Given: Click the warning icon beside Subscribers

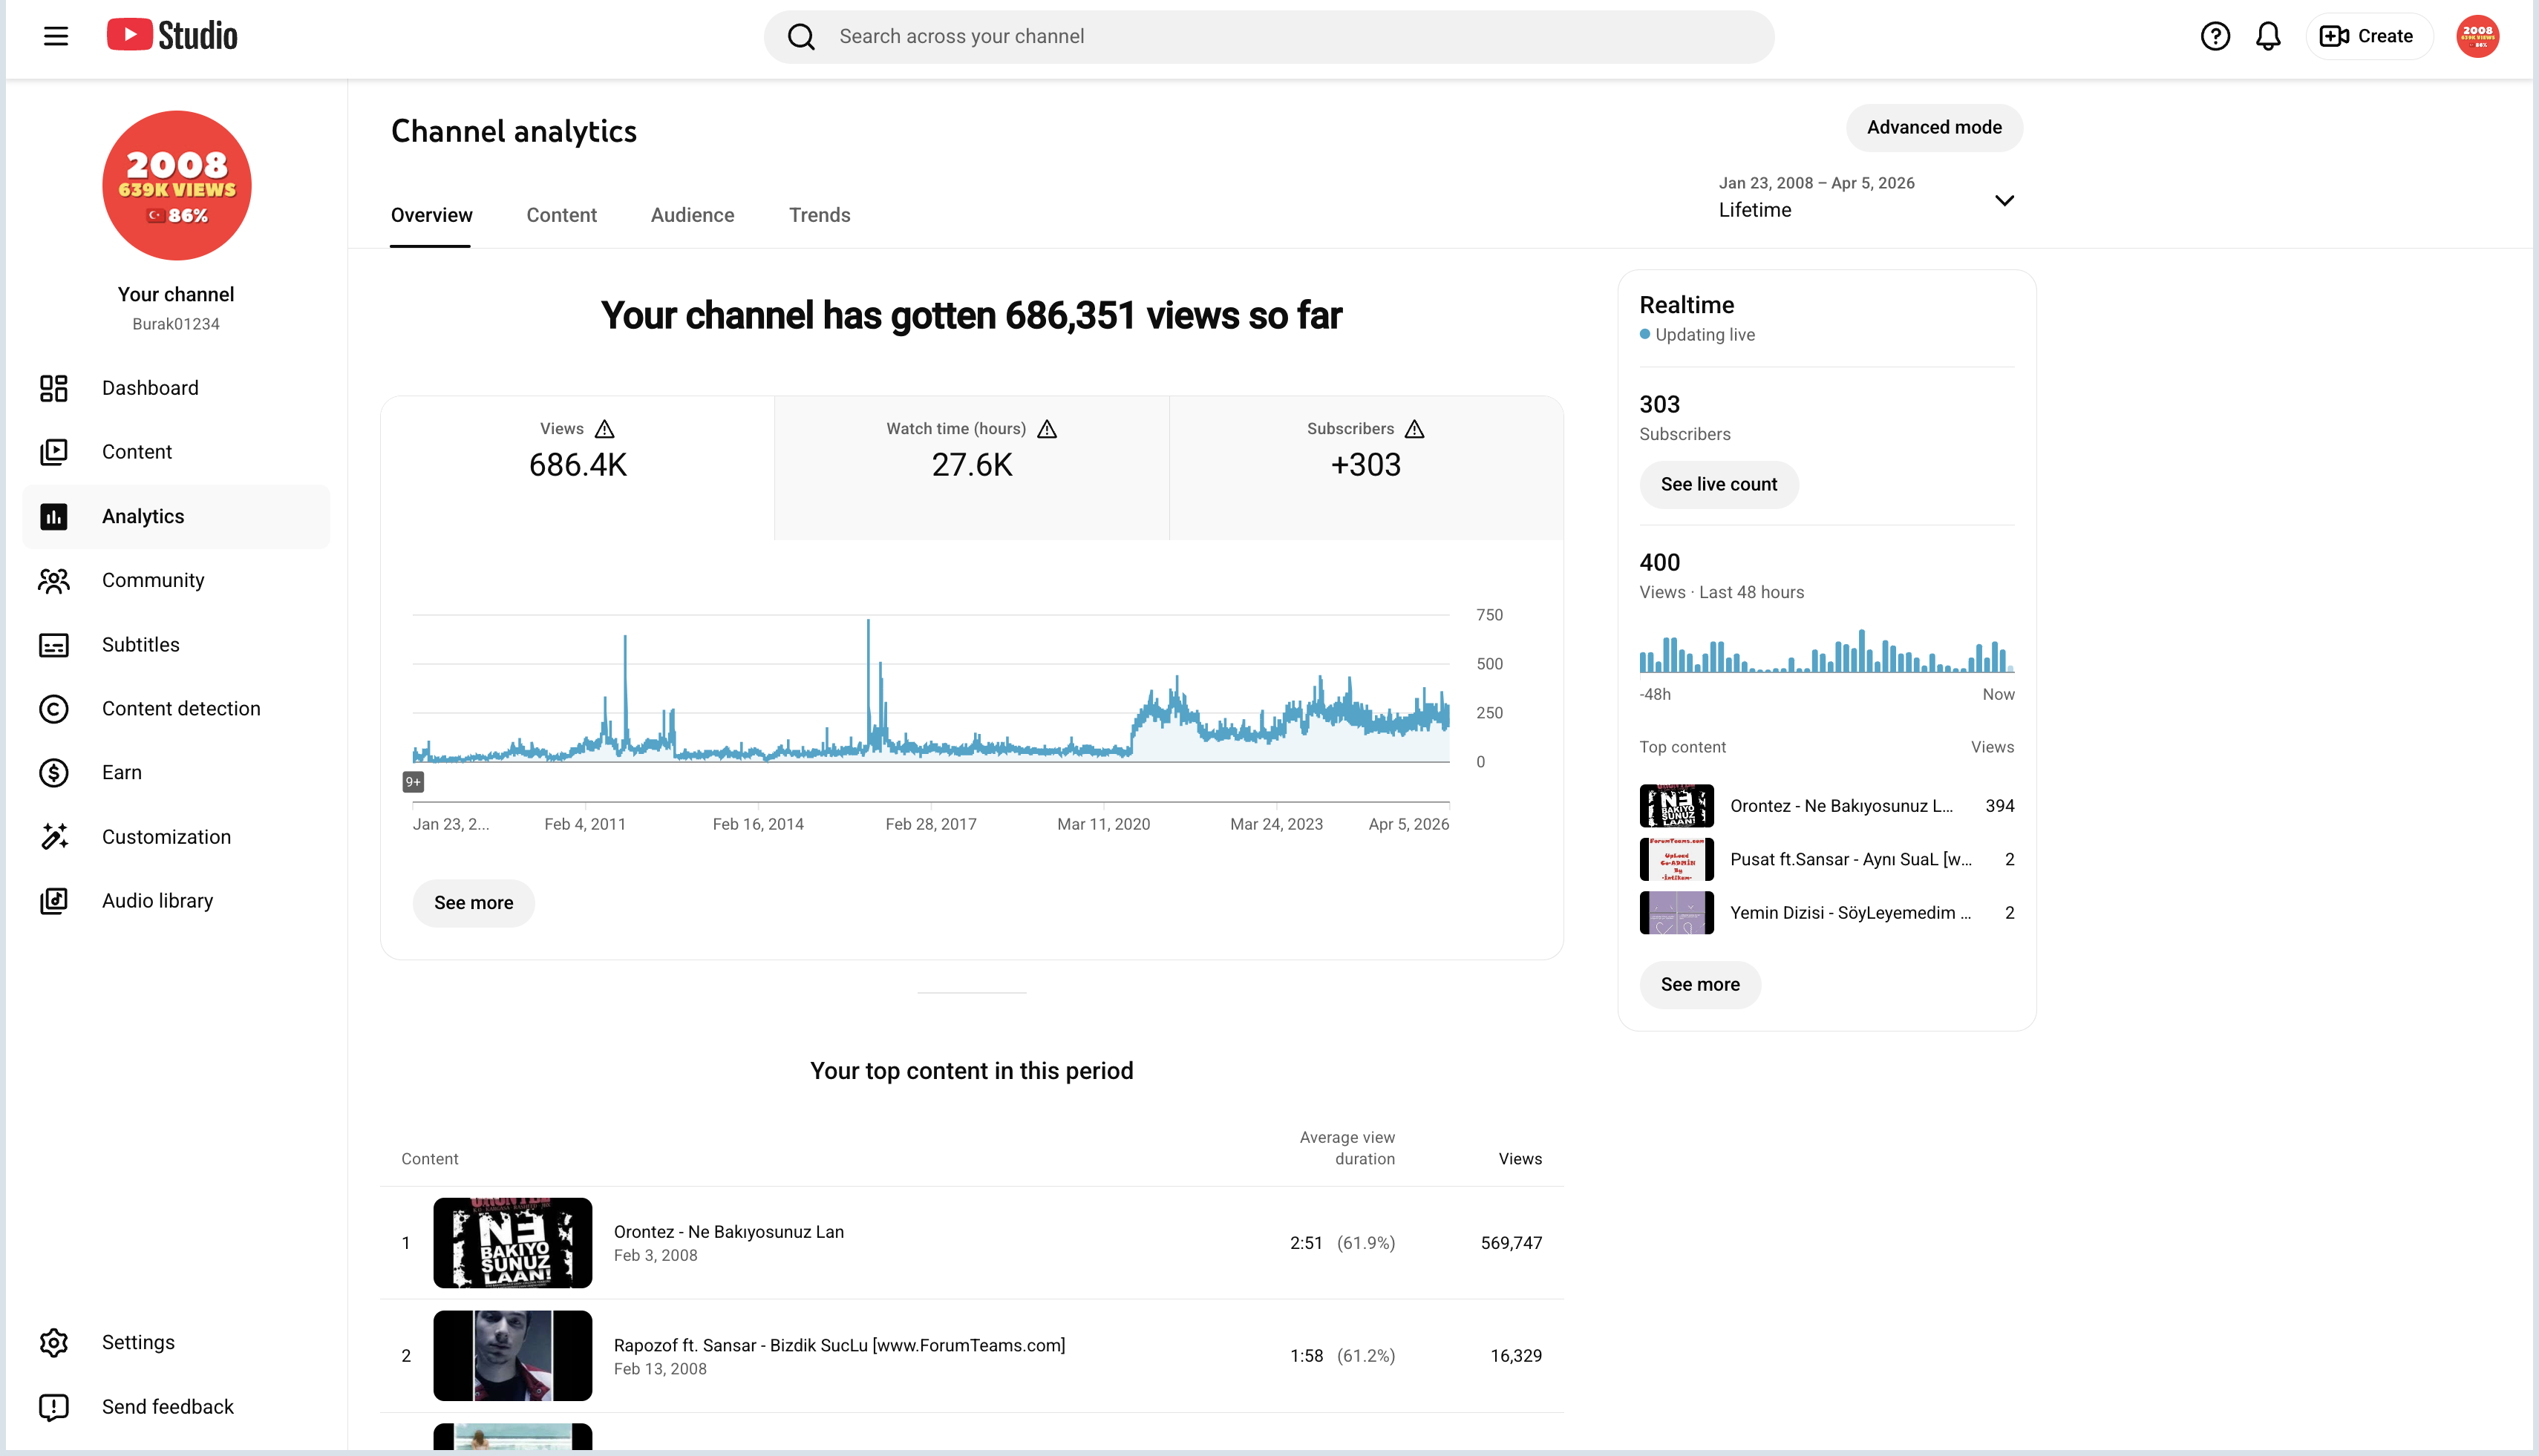Looking at the screenshot, I should [1414, 429].
